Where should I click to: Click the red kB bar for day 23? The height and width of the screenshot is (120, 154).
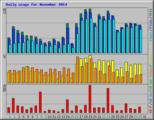click(108, 100)
